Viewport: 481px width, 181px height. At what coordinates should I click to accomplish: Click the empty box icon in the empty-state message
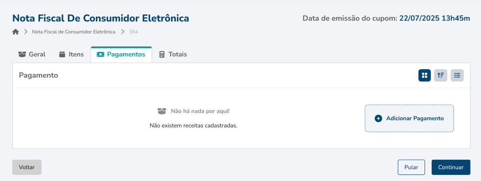point(162,111)
